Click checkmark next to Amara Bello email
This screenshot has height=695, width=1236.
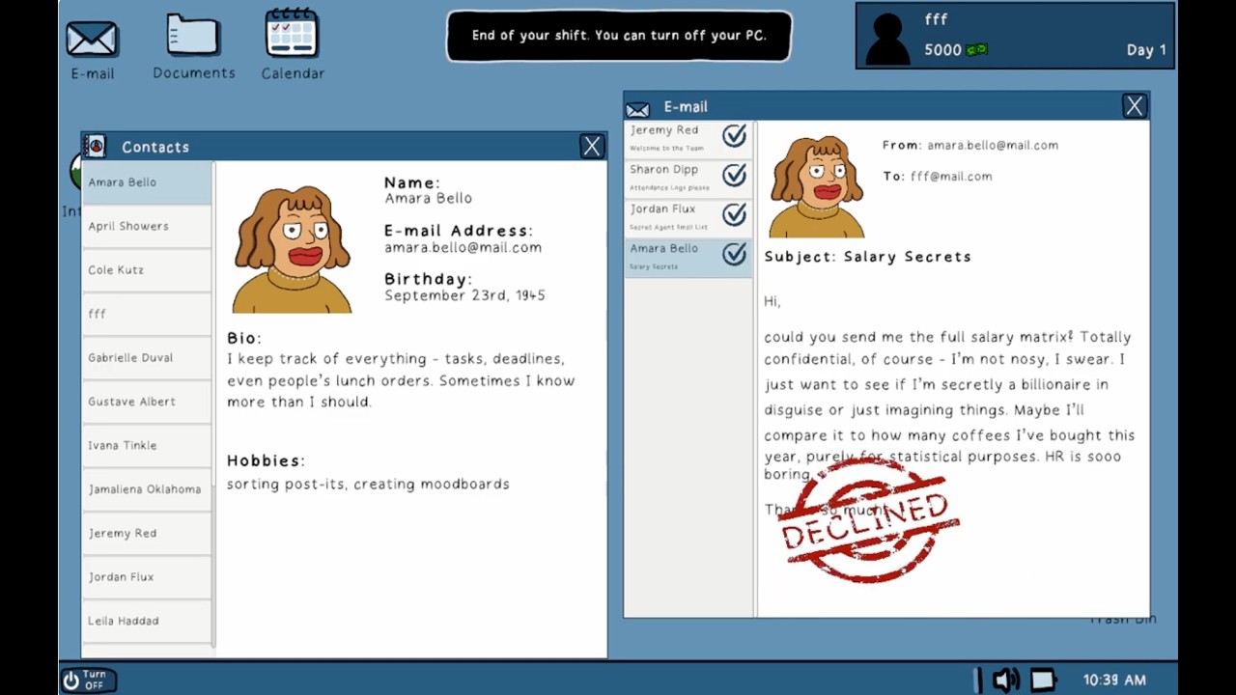click(x=734, y=254)
